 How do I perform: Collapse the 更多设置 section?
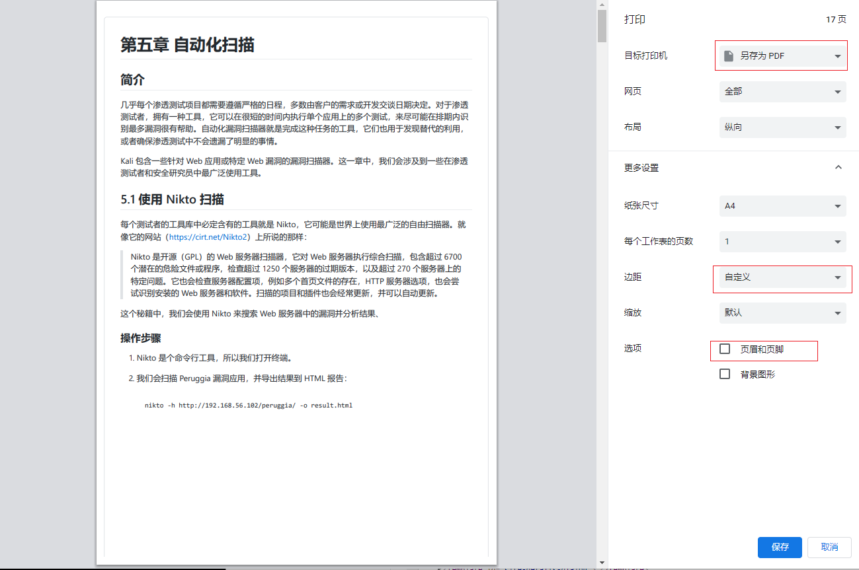pos(837,168)
